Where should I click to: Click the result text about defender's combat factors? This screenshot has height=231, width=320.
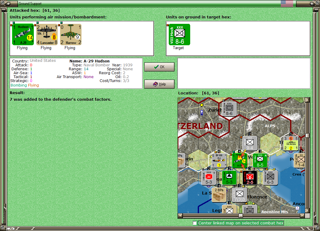(61, 100)
